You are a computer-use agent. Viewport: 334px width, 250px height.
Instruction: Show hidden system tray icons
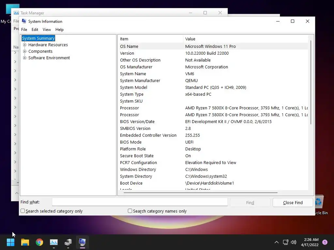(x=277, y=242)
